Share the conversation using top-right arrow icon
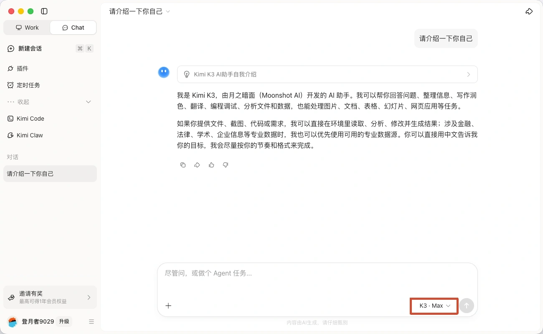Screen dimensions: 543x334 (529, 11)
